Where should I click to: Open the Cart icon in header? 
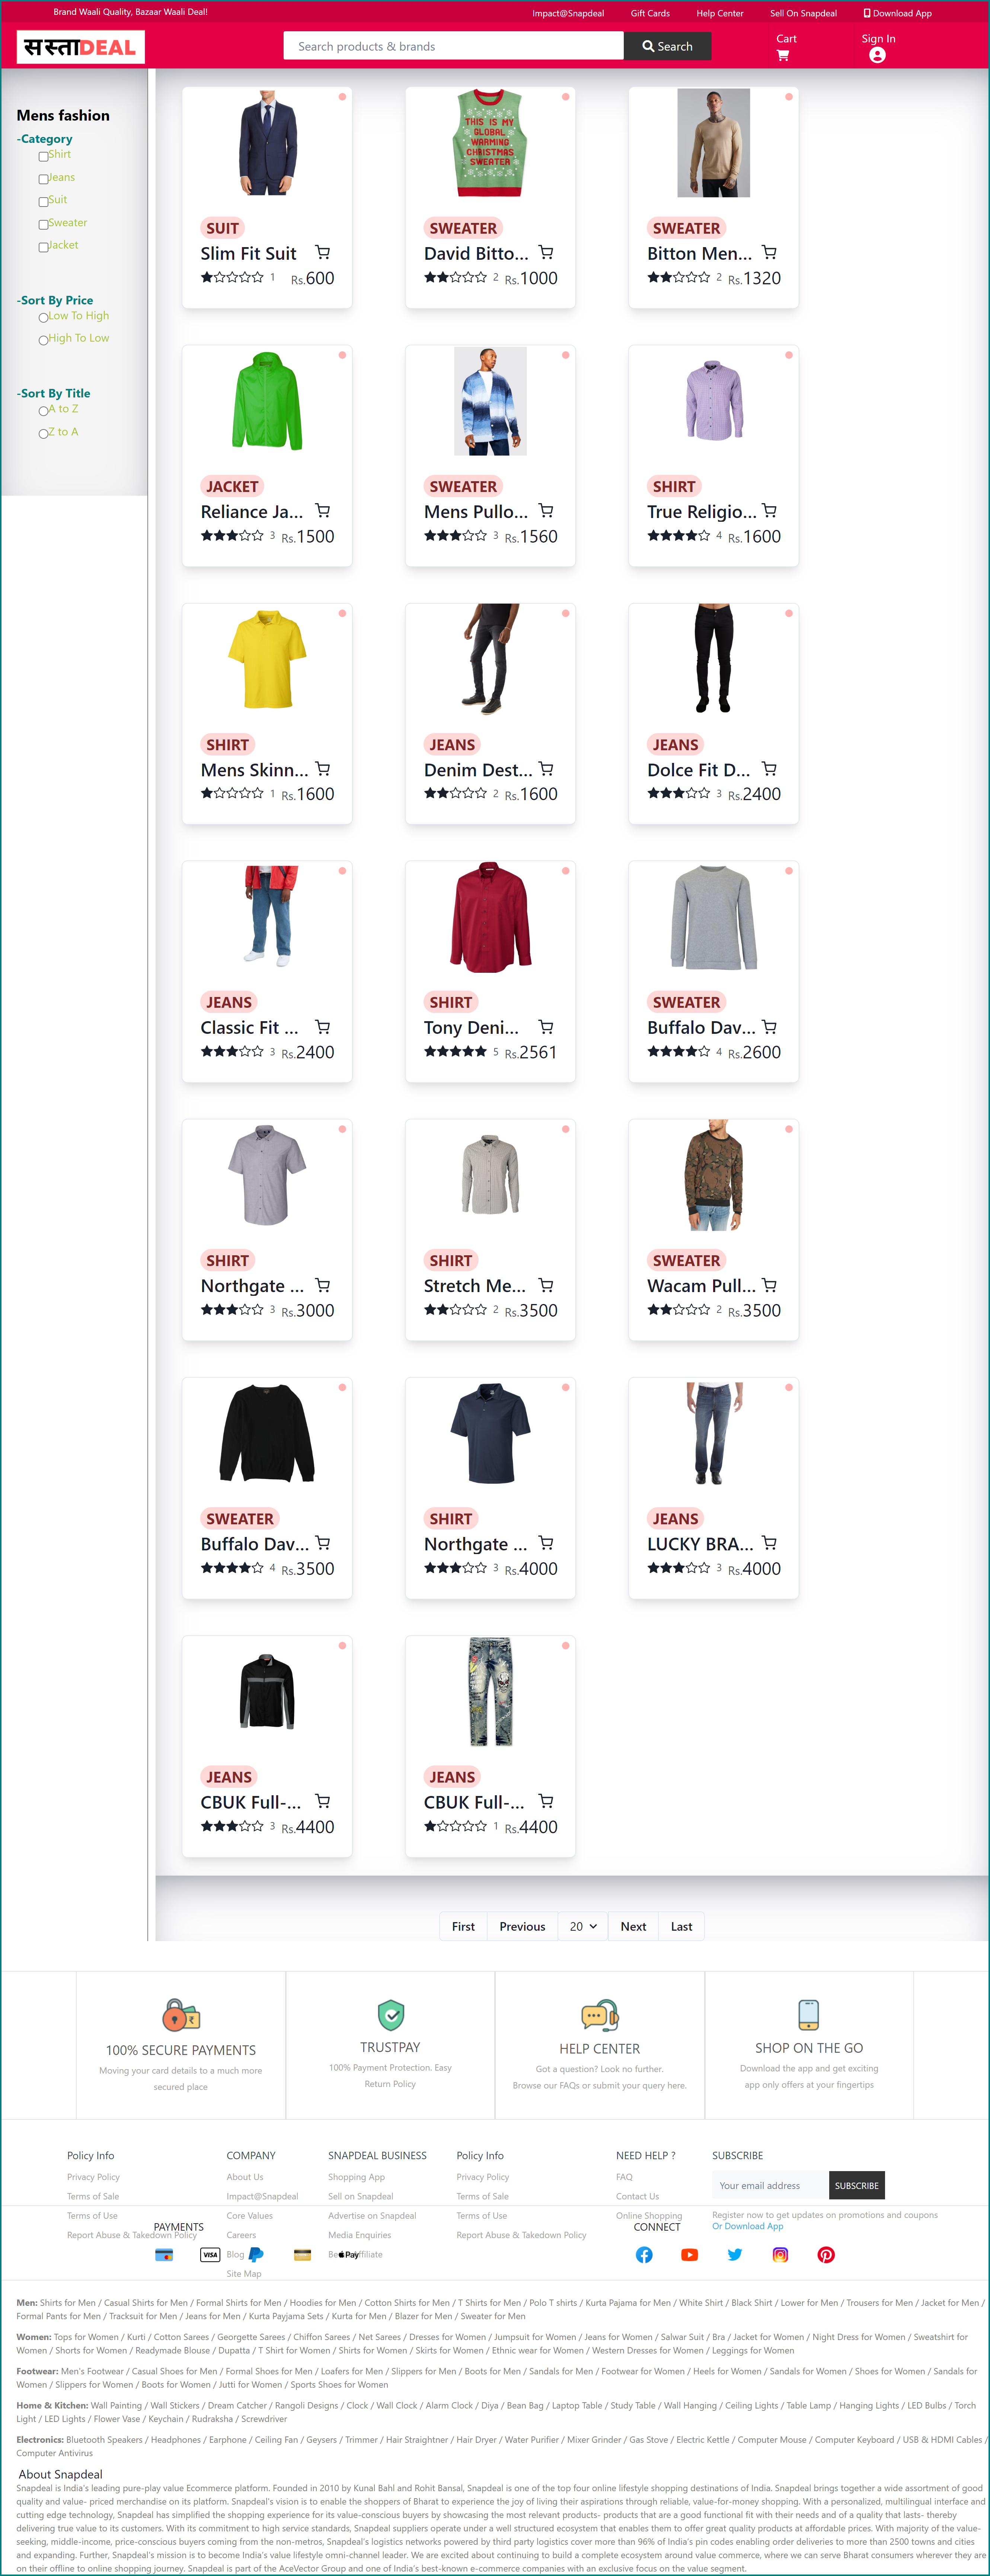tap(783, 56)
